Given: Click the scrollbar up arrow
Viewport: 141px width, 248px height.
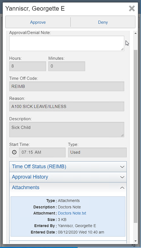Looking at the screenshot, I should click(135, 33).
